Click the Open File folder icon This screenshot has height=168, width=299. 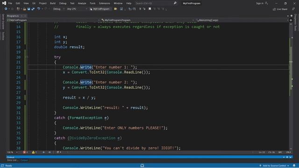pos(24,9)
